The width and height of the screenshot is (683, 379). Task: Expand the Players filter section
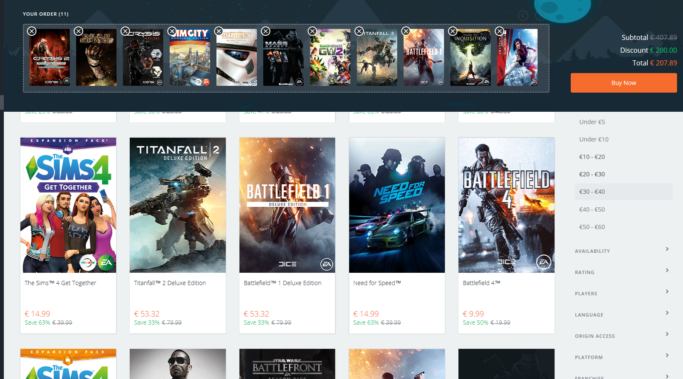(623, 293)
